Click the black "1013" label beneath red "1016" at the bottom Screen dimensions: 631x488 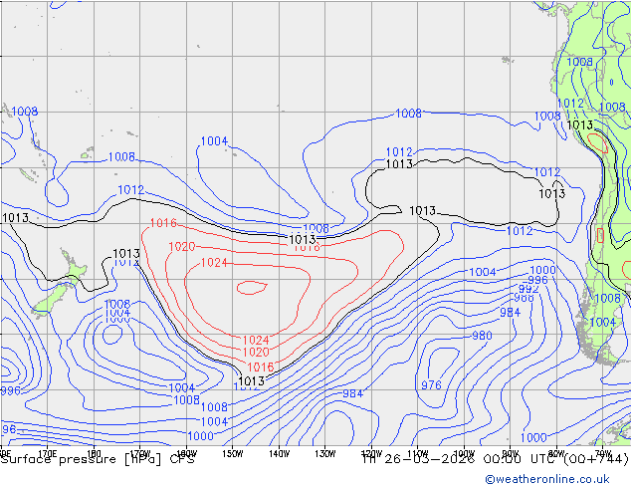(x=252, y=380)
